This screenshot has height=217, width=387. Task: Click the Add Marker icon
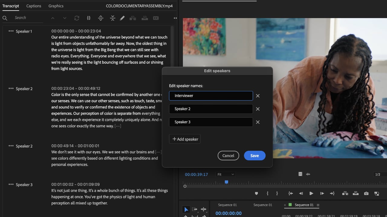[256, 193]
